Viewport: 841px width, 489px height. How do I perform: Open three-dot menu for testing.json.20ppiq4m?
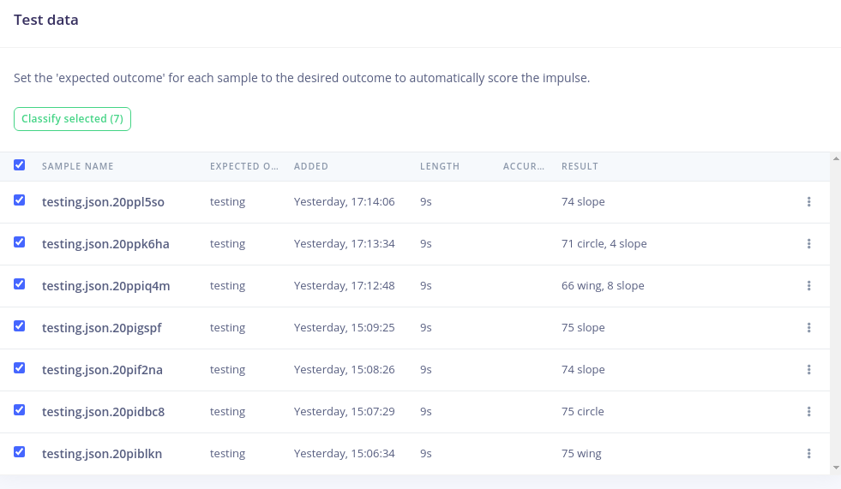tap(808, 286)
